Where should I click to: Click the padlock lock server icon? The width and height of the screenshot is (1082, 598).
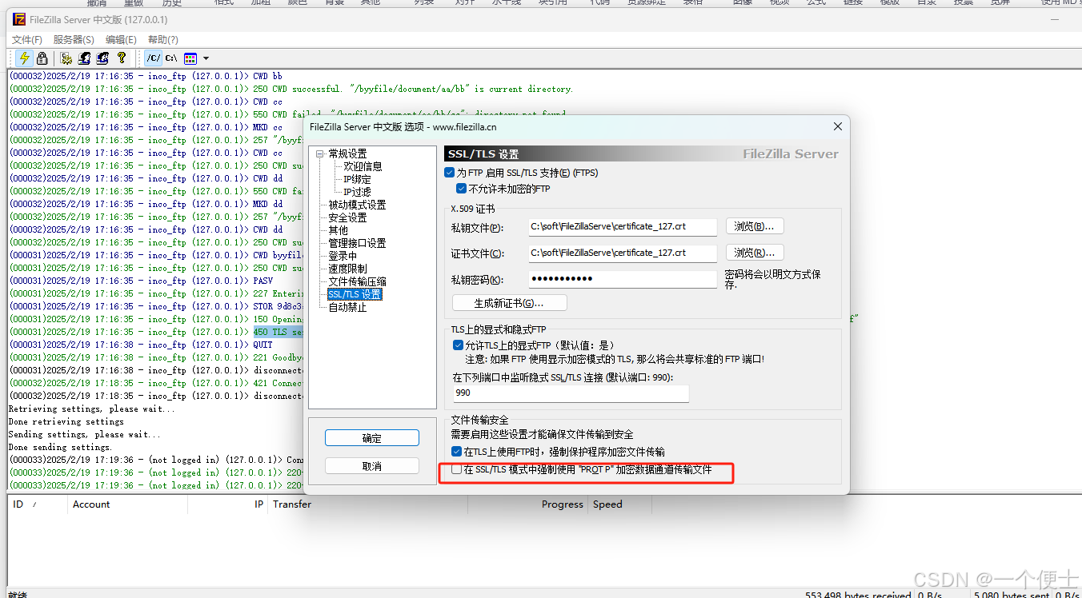[42, 58]
